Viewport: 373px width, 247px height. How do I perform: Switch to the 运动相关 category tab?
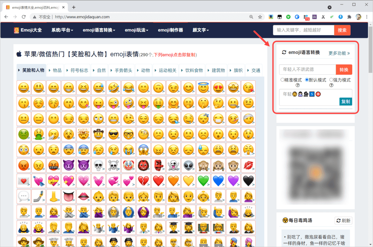[165, 71]
